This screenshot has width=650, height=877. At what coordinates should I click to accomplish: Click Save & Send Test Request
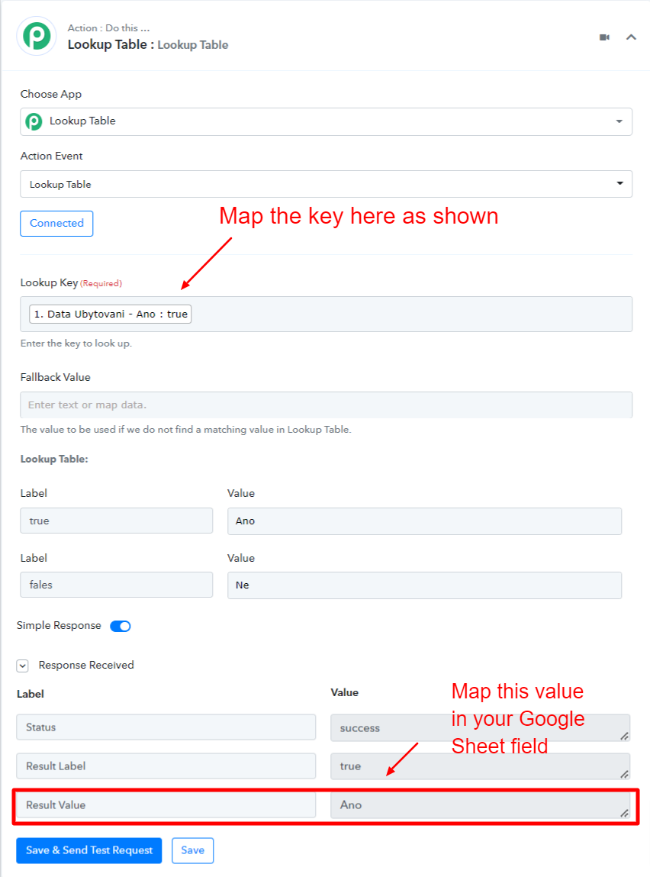pos(88,850)
